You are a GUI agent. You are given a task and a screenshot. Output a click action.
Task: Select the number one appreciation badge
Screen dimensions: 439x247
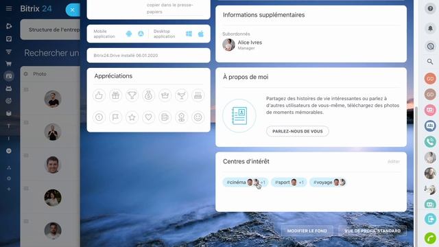[x=99, y=117]
